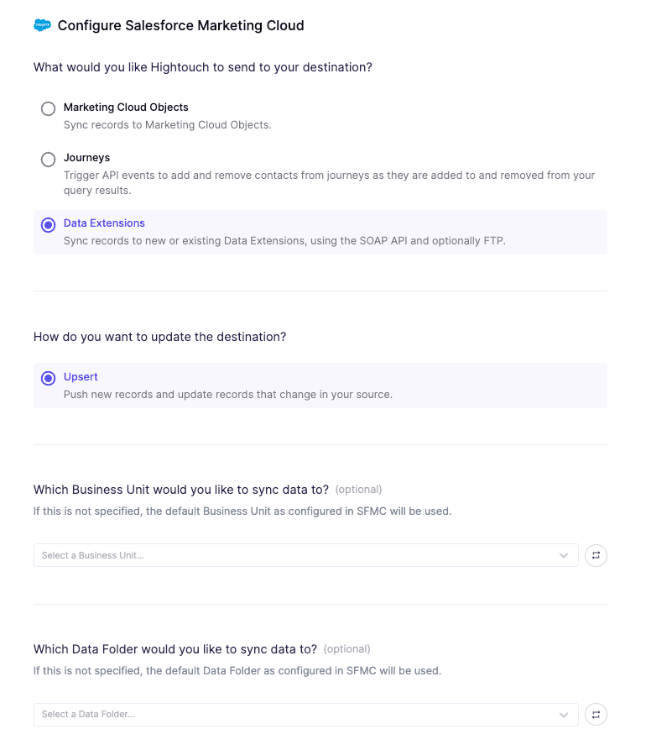Click the Sync records to Marketing Cloud Objects description
The width and height of the screenshot is (646, 750).
click(x=167, y=125)
